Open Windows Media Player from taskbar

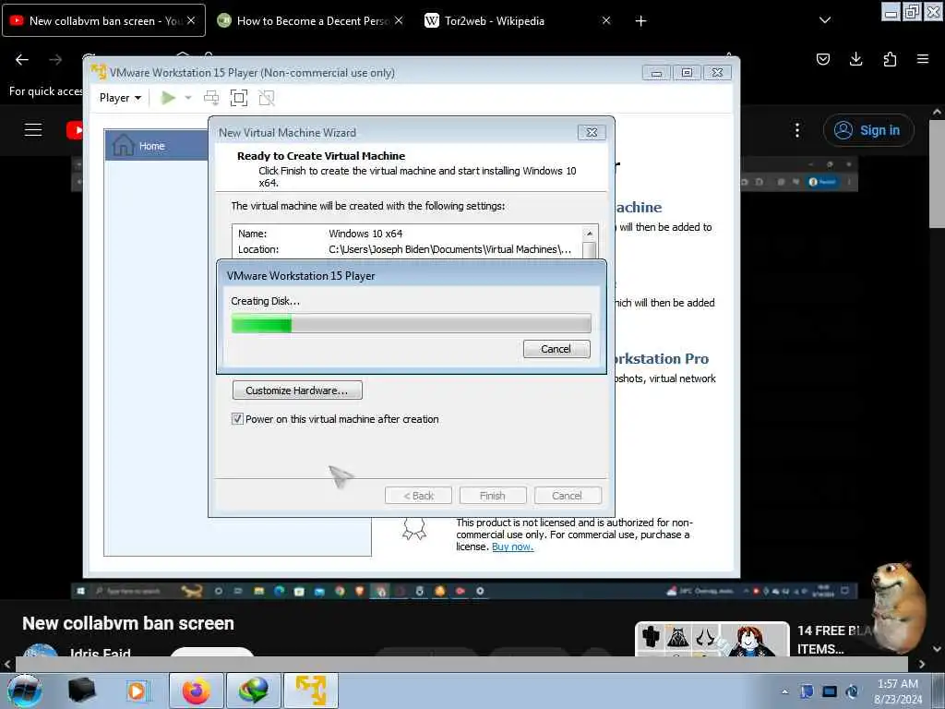pyautogui.click(x=137, y=691)
